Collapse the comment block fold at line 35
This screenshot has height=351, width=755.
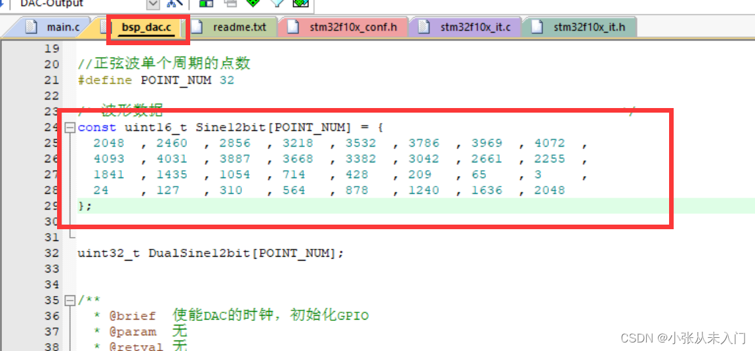(x=70, y=301)
